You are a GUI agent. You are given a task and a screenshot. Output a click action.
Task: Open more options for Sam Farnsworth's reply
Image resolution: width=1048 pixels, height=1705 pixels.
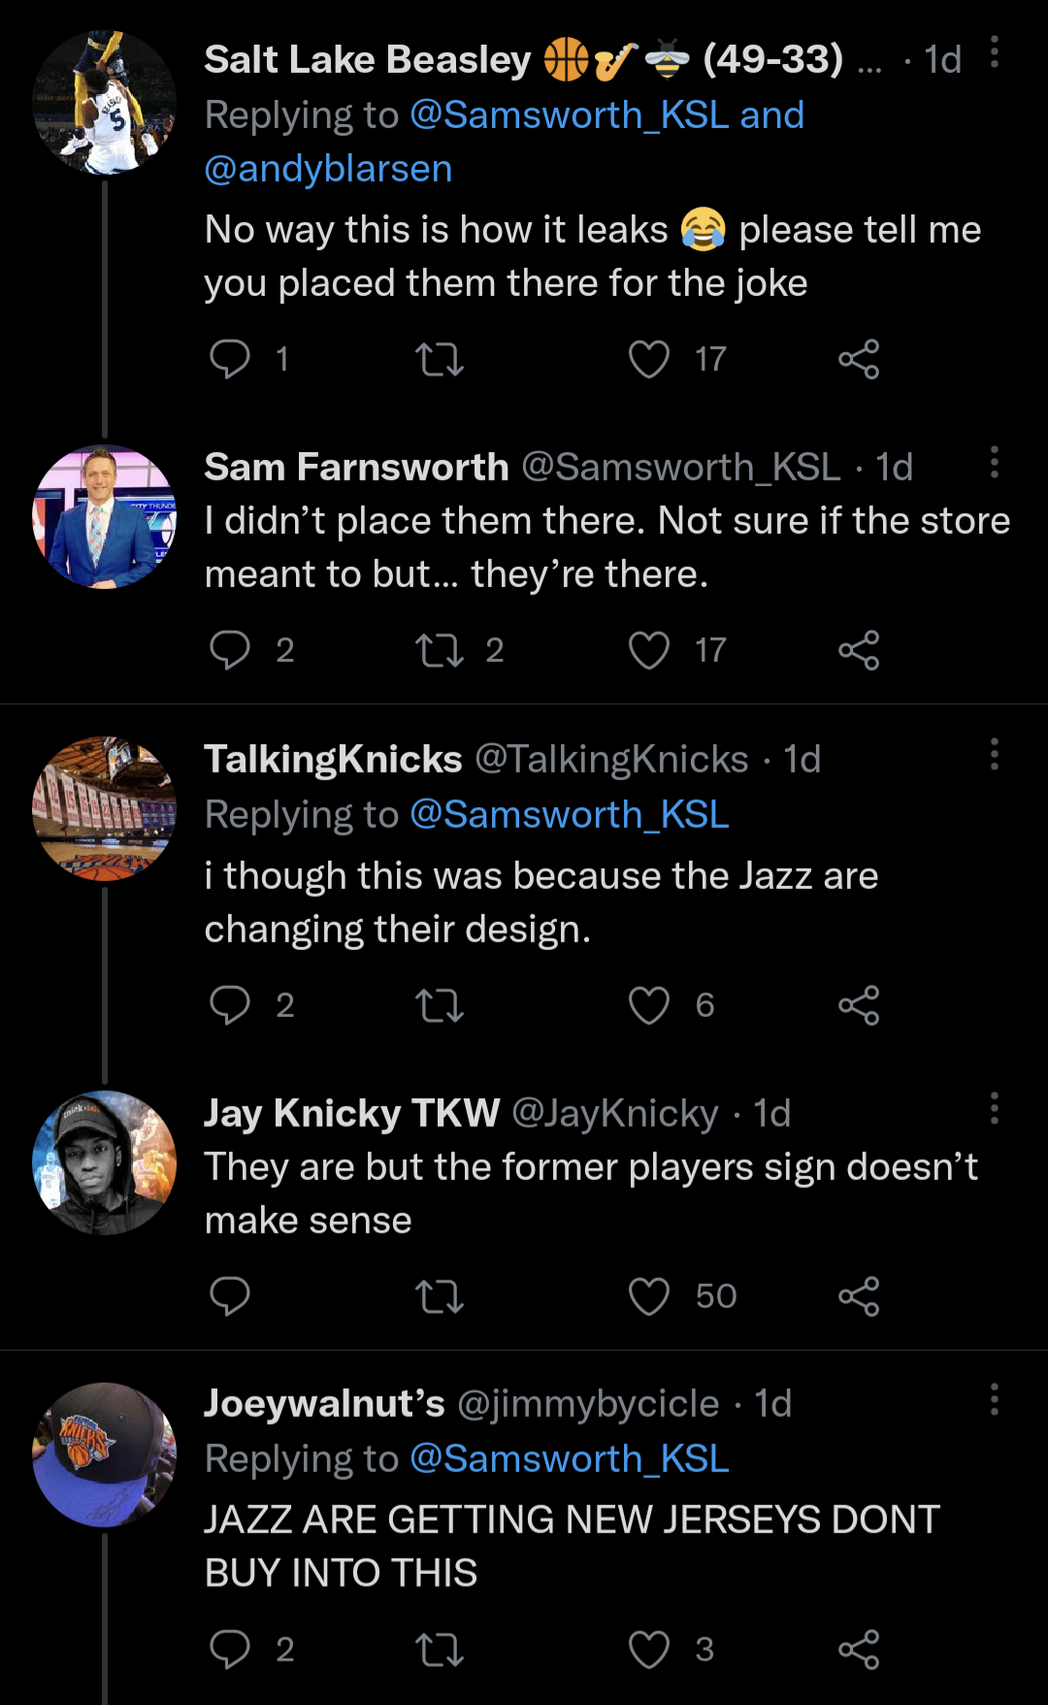click(x=994, y=463)
